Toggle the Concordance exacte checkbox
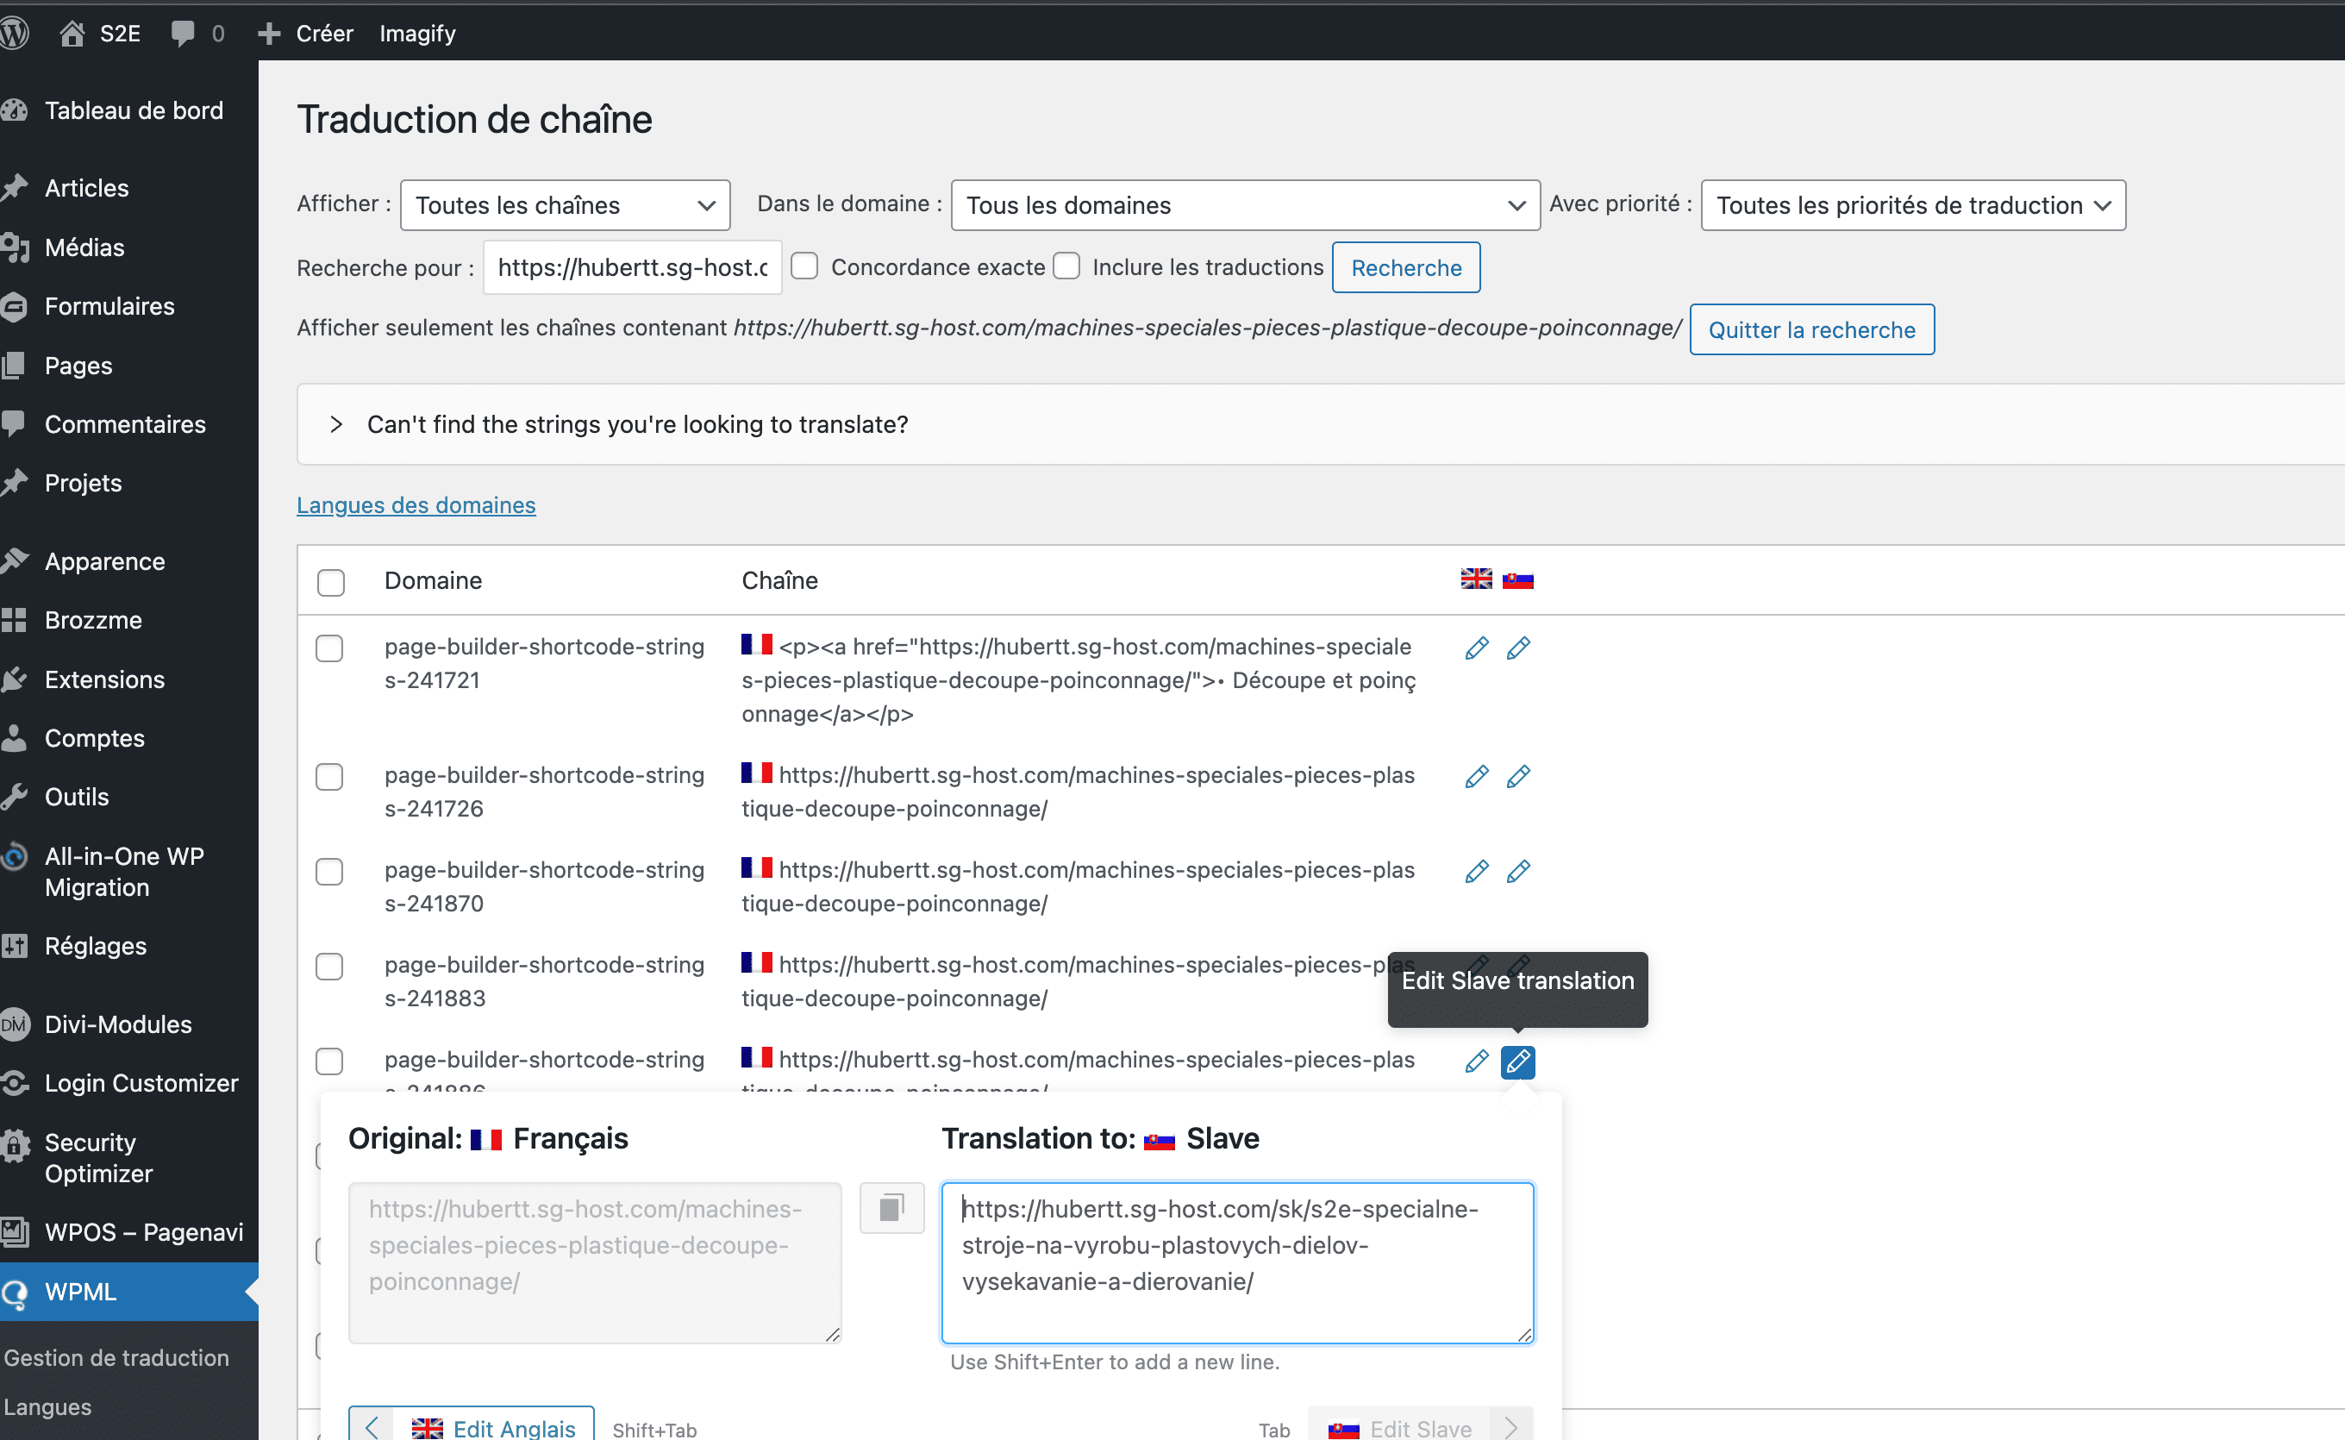2345x1440 pixels. point(804,266)
